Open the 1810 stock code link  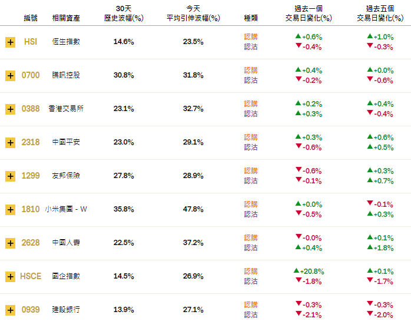31,209
